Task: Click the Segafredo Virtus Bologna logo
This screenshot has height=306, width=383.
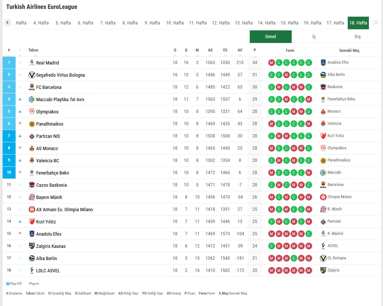Action: (x=32, y=75)
